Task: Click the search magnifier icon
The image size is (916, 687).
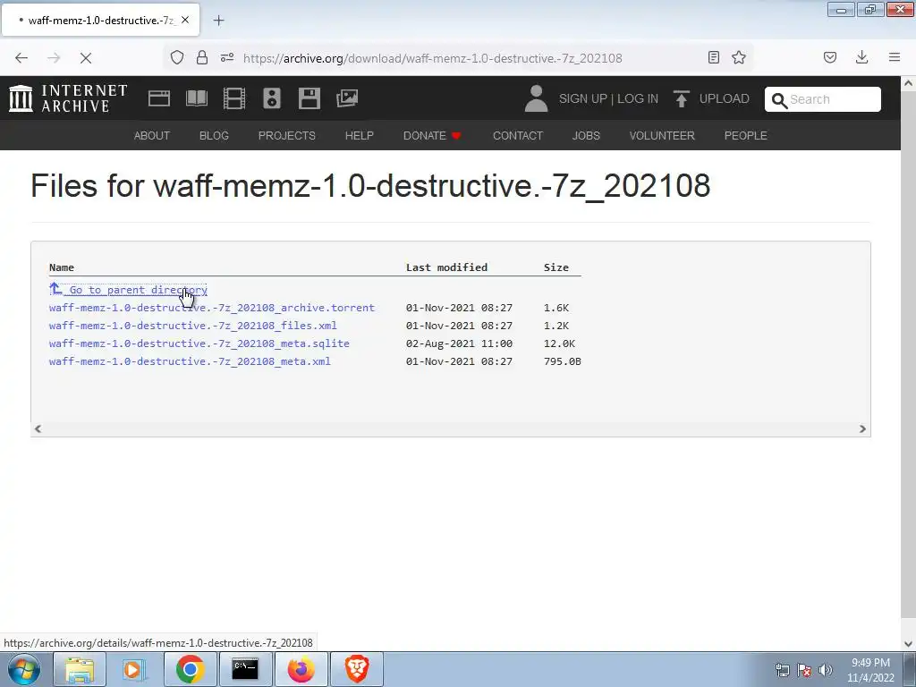Action: point(779,100)
